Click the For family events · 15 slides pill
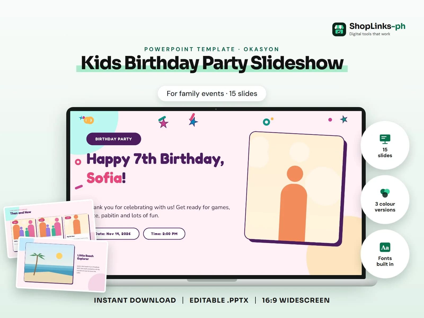The width and height of the screenshot is (424, 318). [212, 94]
